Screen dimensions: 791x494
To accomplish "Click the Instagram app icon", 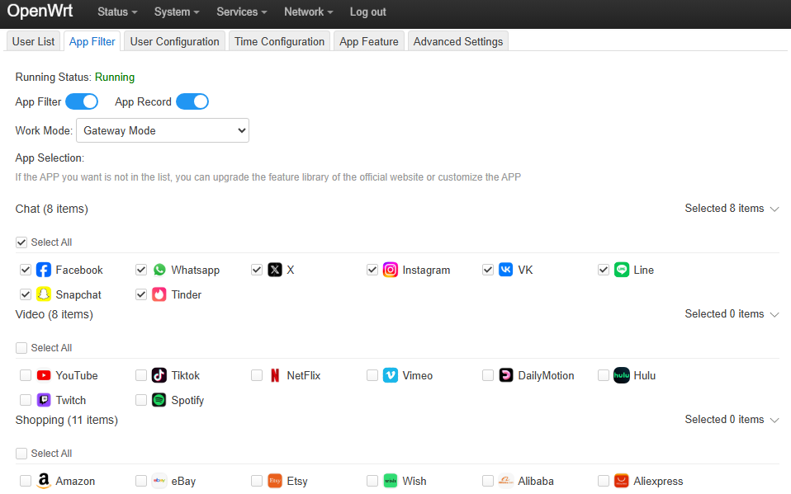I will pos(390,270).
